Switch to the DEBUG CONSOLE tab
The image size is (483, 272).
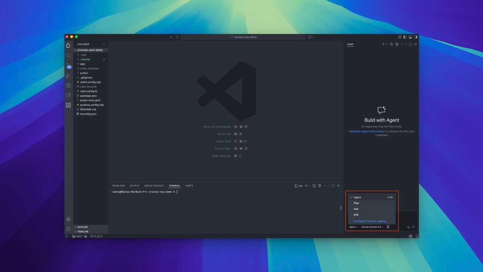pos(154,186)
